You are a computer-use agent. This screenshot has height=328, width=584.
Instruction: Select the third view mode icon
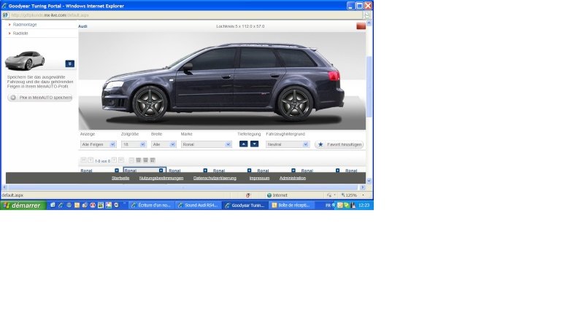[x=145, y=160]
